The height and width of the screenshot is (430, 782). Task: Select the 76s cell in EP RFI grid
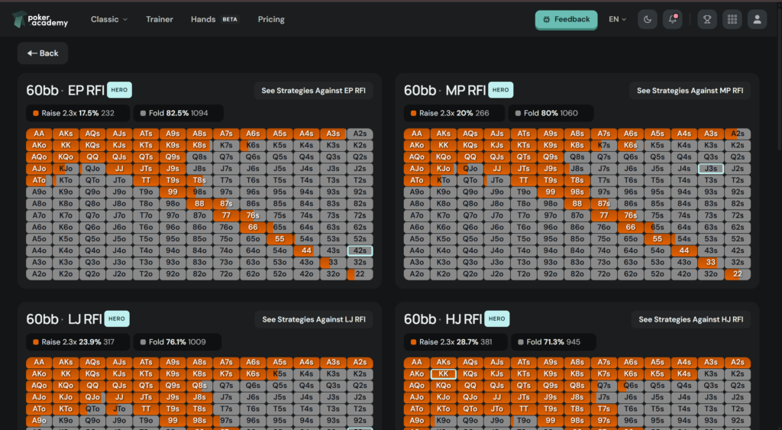coord(253,215)
